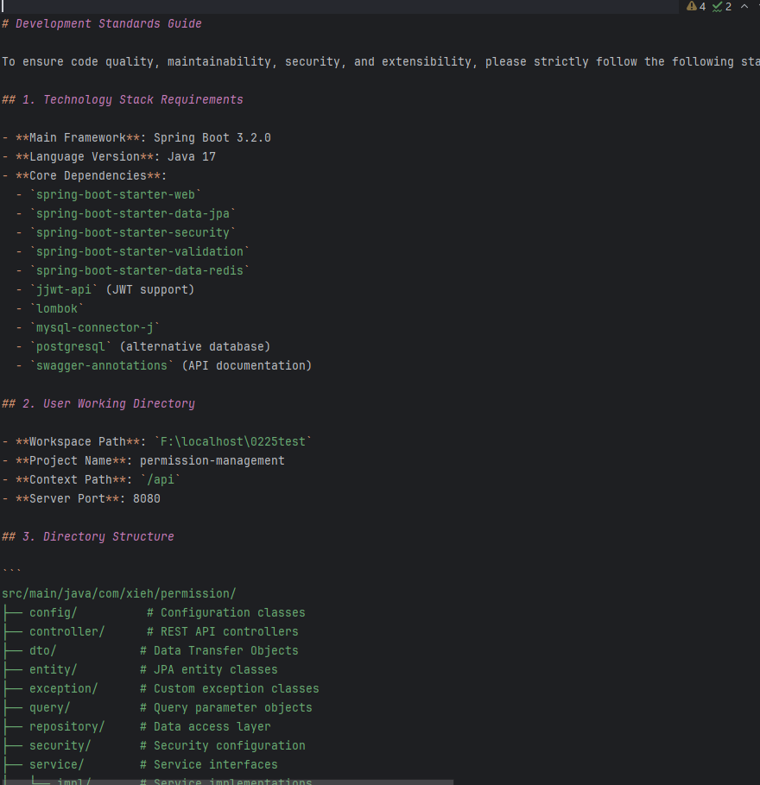Click the yellow warnings indicator icon
760x785 pixels.
(692, 7)
